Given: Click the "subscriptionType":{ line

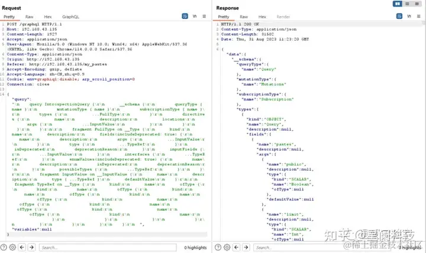Looking at the screenshot, I should click(x=261, y=94).
